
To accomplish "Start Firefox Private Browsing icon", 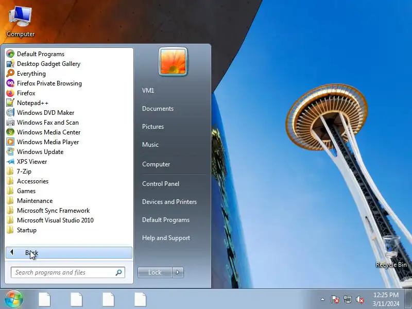I will [x=10, y=83].
